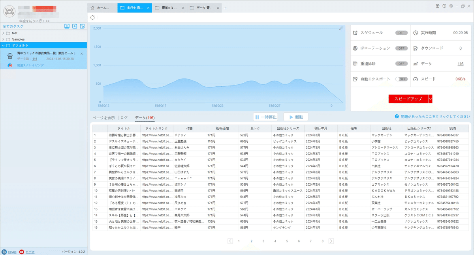Click the refresh icon below the tabs
Viewport: 474px width, 255px height.
pyautogui.click(x=92, y=17)
